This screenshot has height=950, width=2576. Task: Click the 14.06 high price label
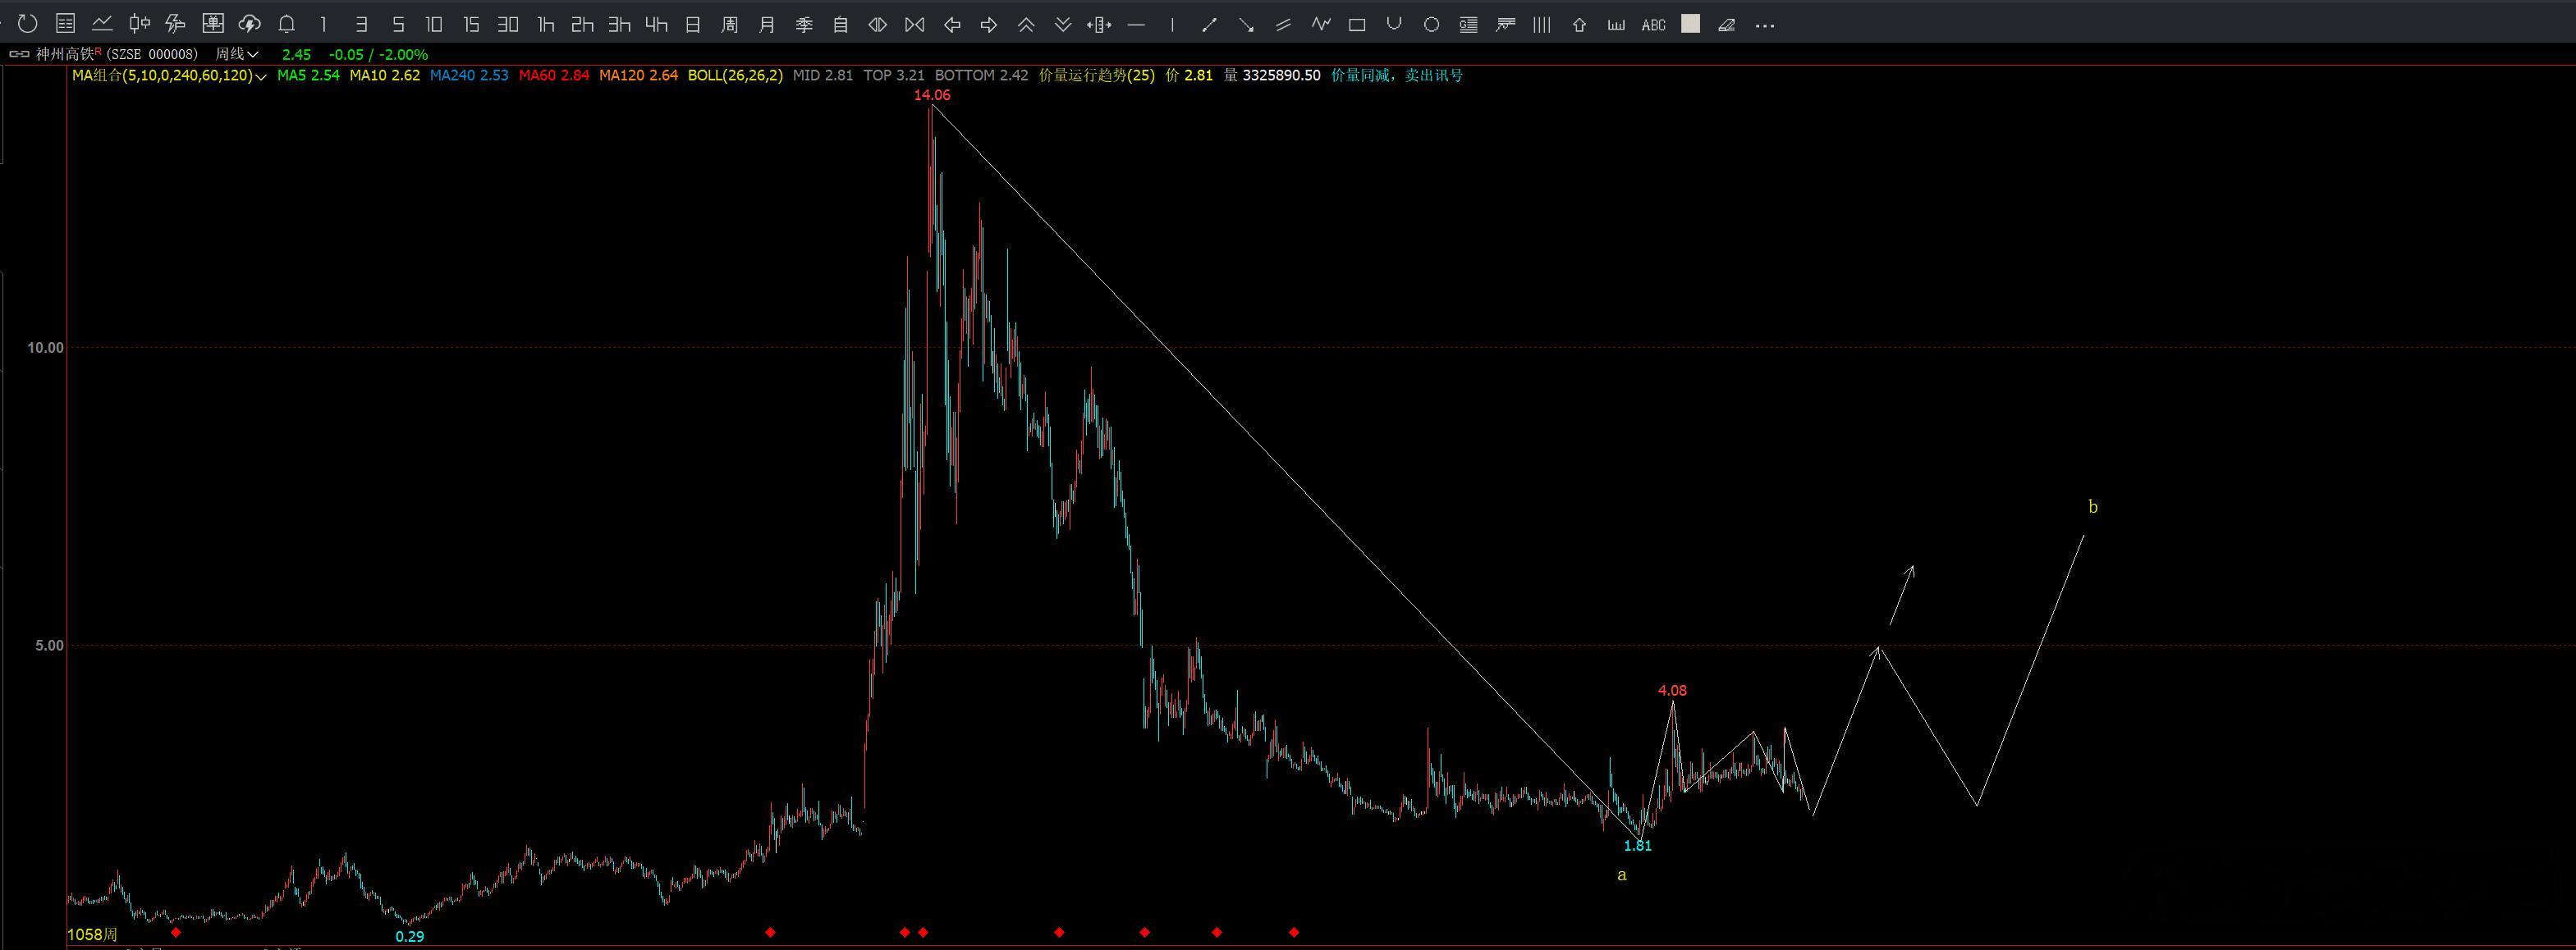[932, 95]
